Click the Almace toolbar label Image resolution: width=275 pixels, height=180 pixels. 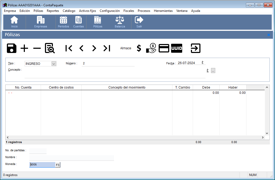click(x=126, y=48)
